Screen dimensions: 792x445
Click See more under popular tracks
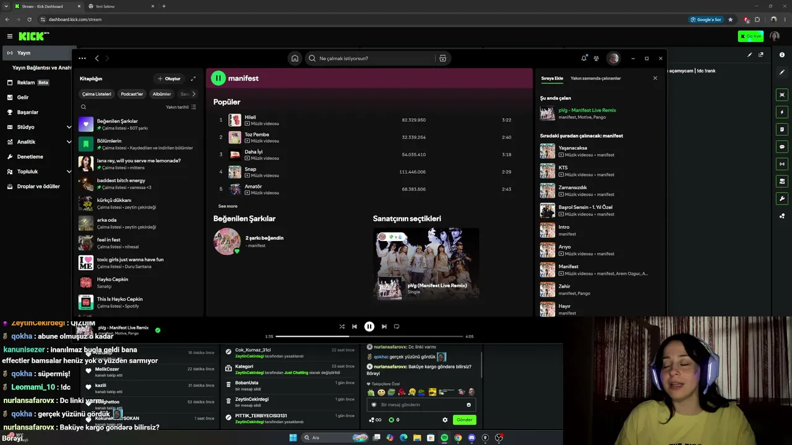[228, 206]
